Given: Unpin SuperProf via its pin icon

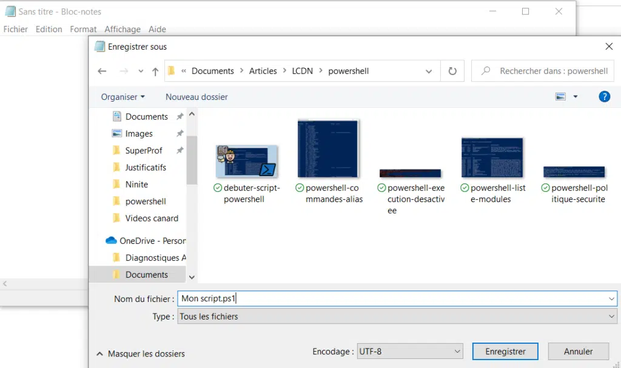Looking at the screenshot, I should pos(180,150).
